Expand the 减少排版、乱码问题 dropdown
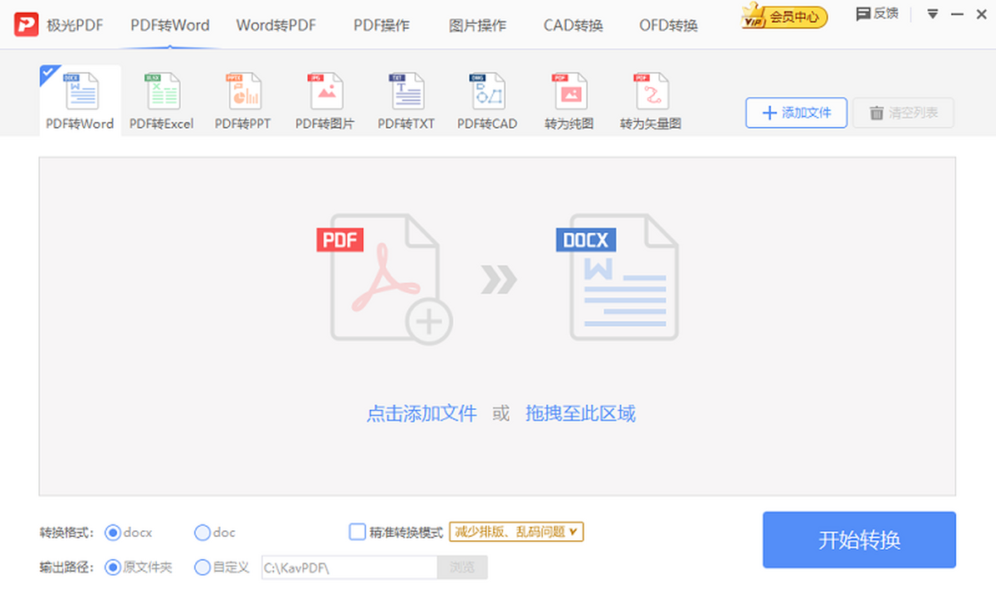 [x=515, y=532]
